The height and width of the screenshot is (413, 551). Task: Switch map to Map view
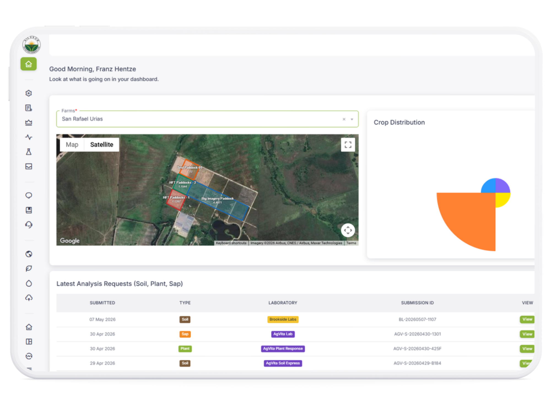pos(72,145)
